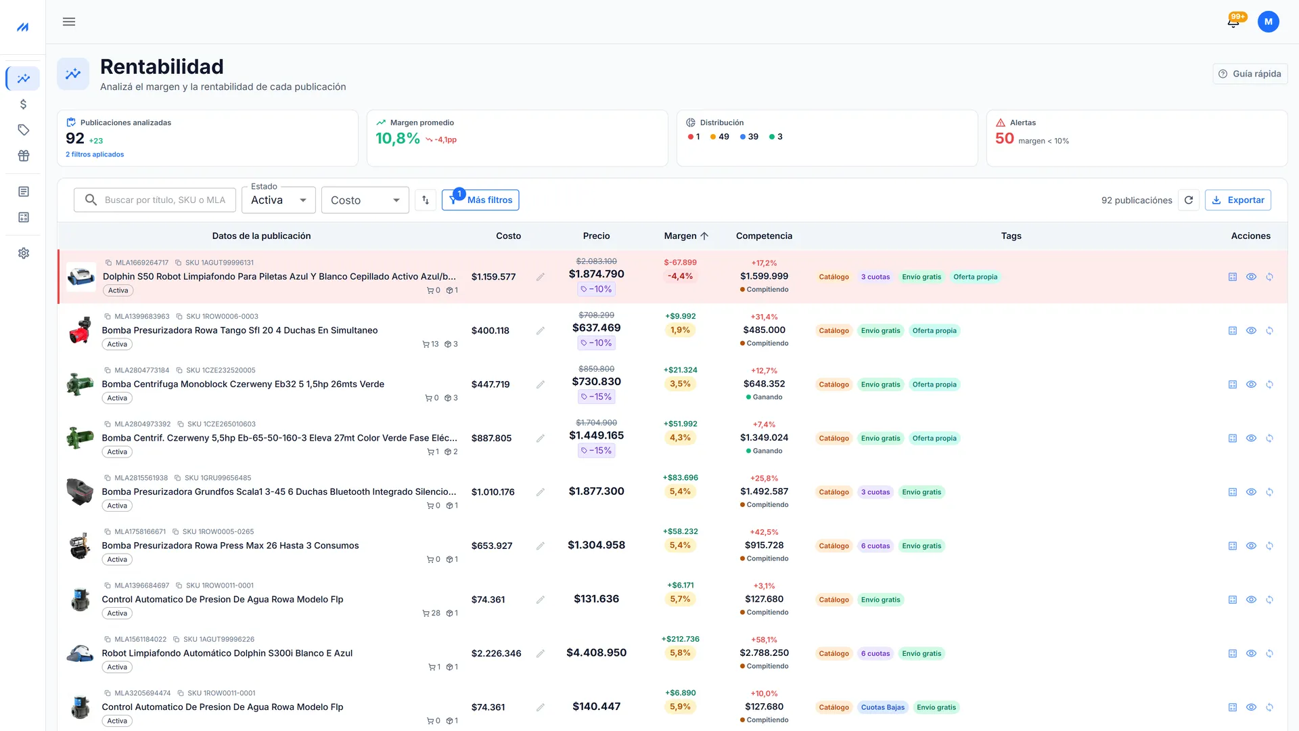The width and height of the screenshot is (1299, 731).
Task: Edit cost pencil for Bomba Rowa Tango
Action: 541,331
